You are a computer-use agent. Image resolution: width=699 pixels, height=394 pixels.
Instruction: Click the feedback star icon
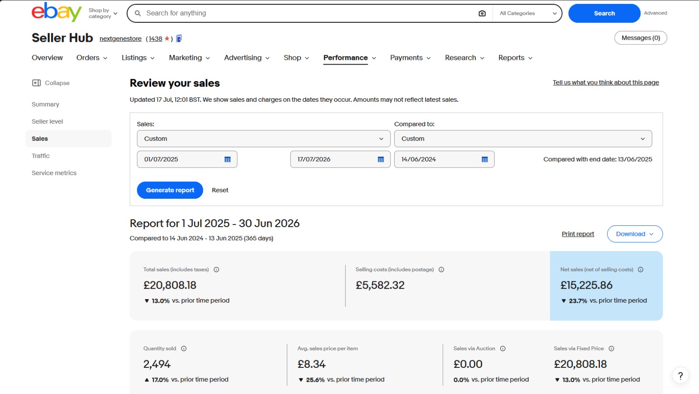pyautogui.click(x=167, y=38)
